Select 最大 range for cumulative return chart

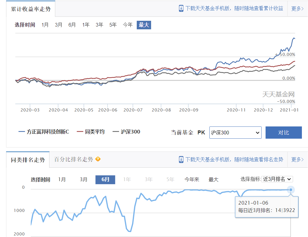click(x=144, y=25)
